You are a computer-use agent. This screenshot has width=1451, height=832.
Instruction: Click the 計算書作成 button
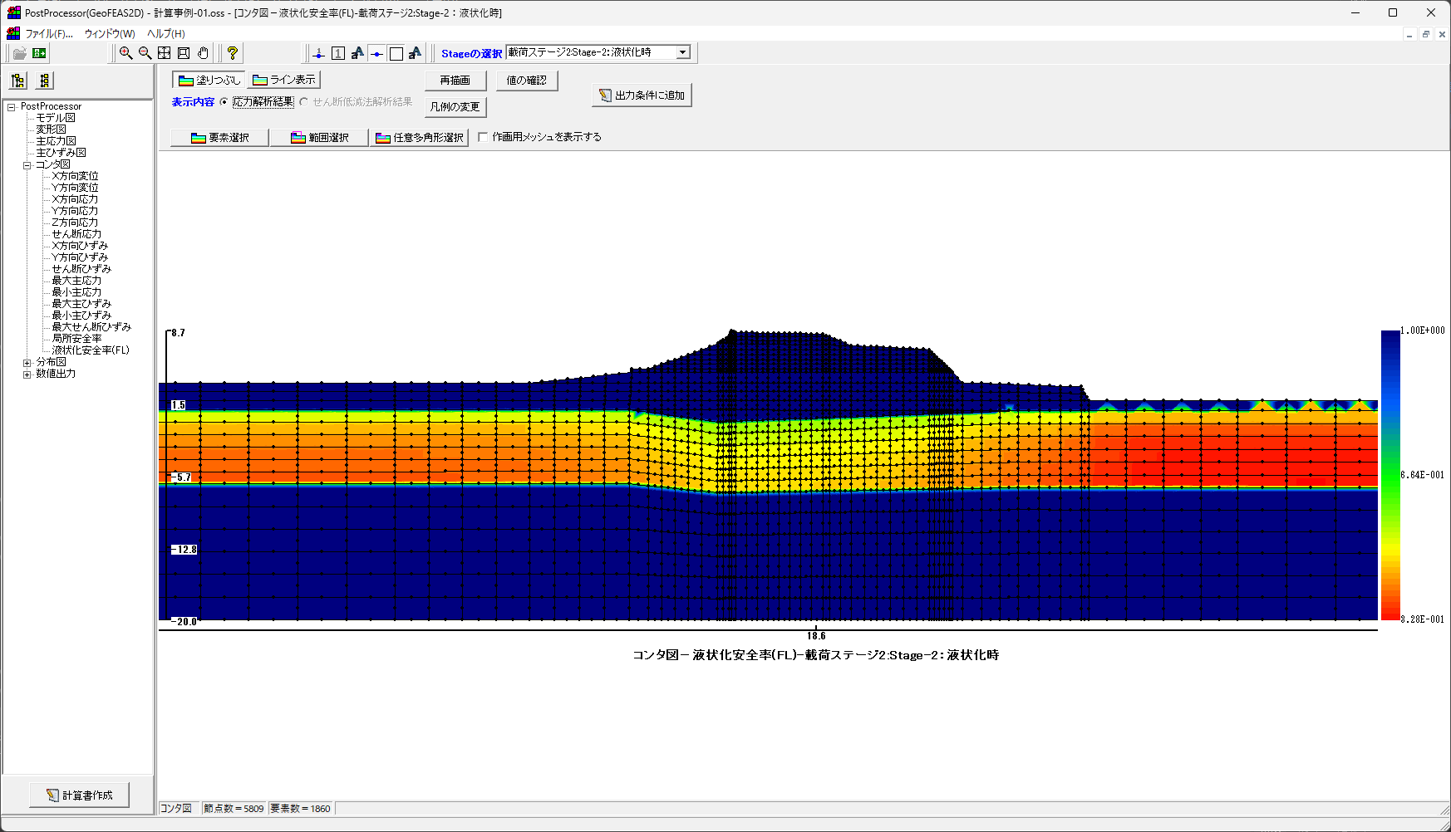click(80, 795)
